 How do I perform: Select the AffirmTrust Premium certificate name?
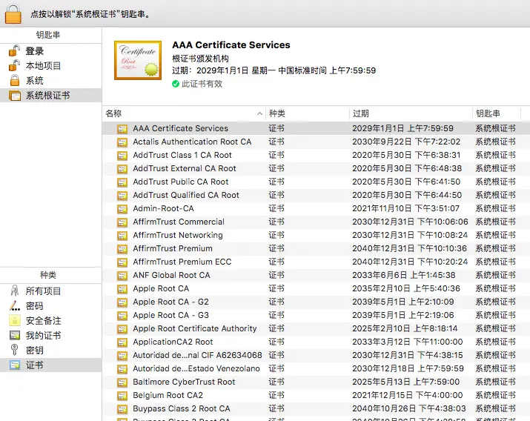(173, 248)
